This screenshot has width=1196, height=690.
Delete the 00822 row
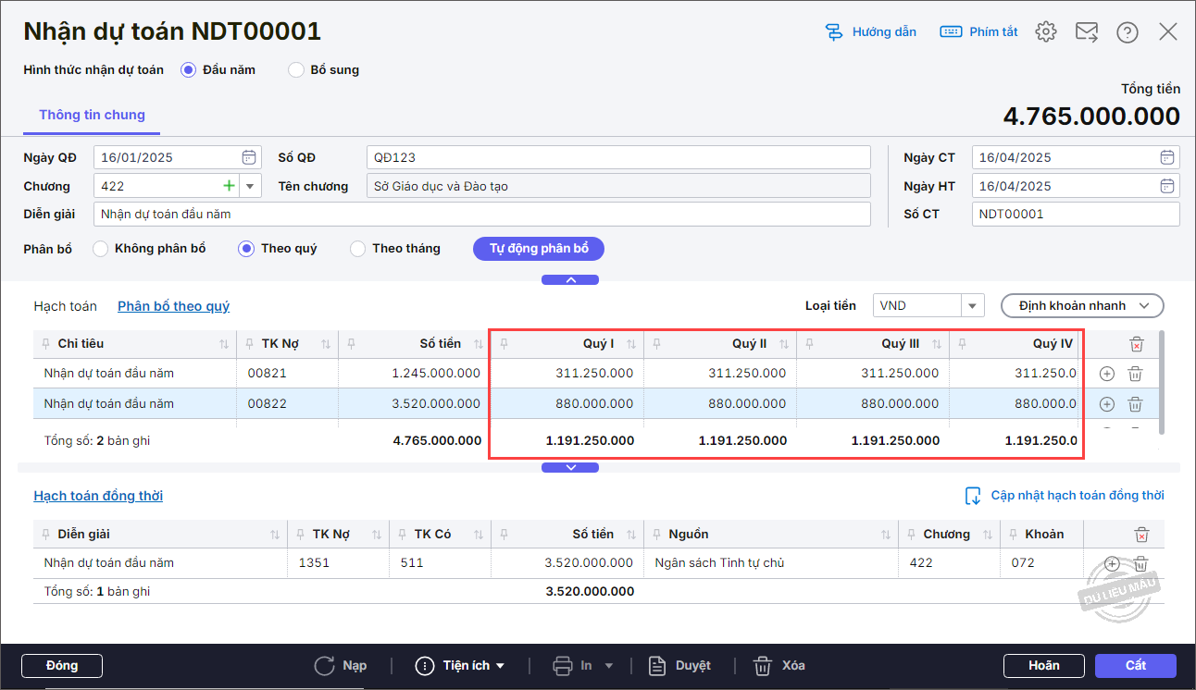(1136, 404)
